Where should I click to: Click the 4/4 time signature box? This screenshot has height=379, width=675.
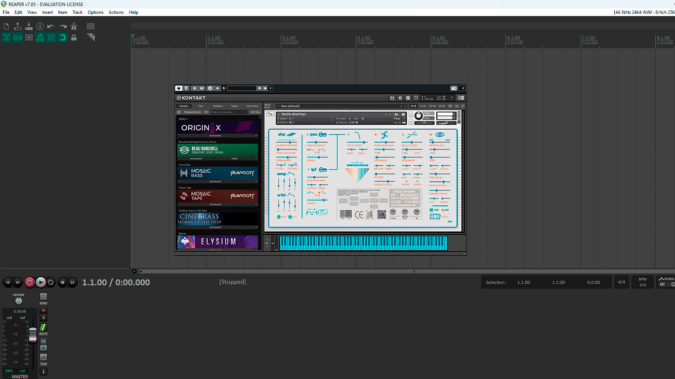click(x=622, y=282)
